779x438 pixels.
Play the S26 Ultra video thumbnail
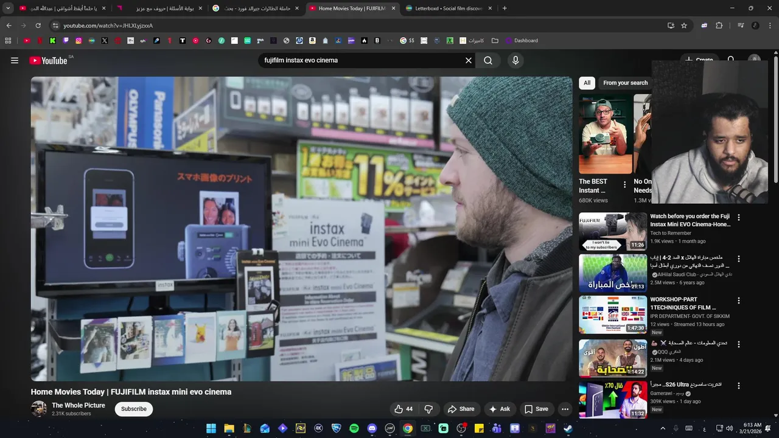(x=613, y=400)
